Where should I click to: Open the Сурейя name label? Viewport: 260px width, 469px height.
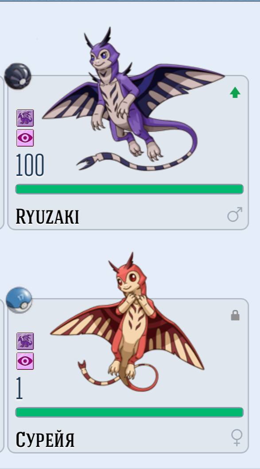coord(45,440)
